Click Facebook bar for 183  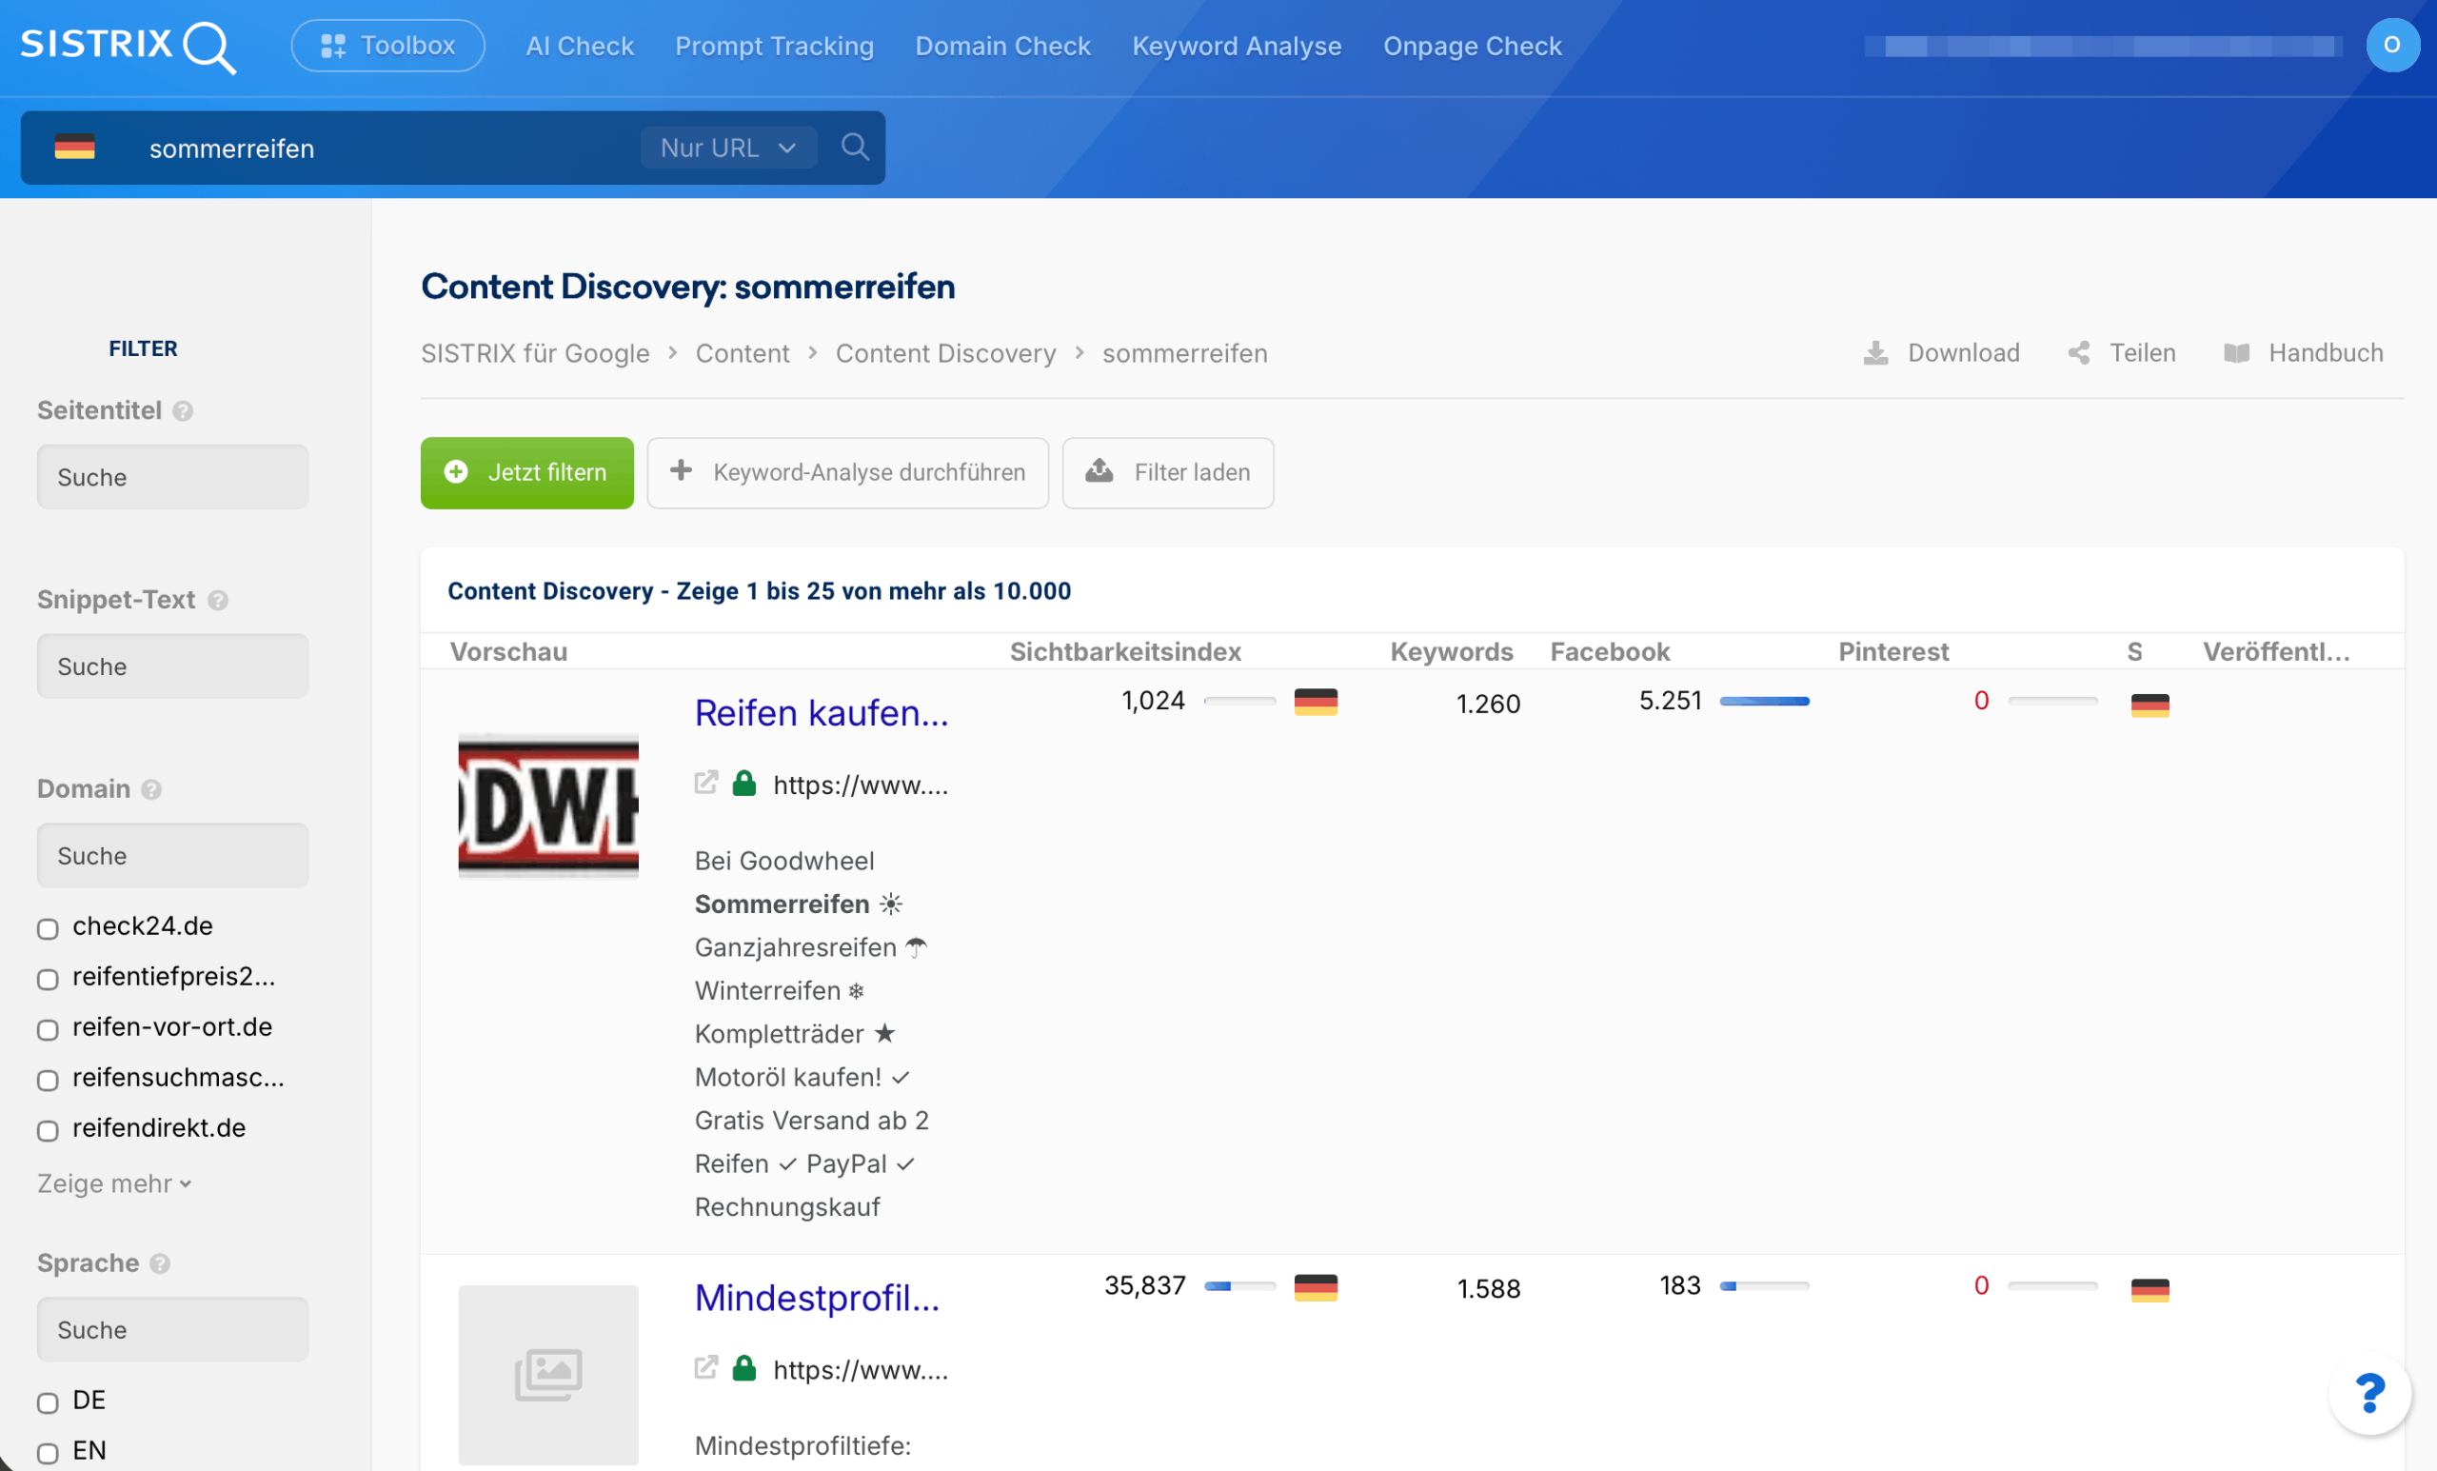(x=1765, y=1286)
